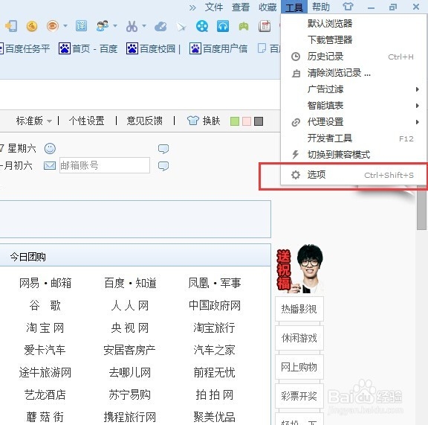Click the paper plane icon
Screen dimensions: 428x425
pos(181,27)
